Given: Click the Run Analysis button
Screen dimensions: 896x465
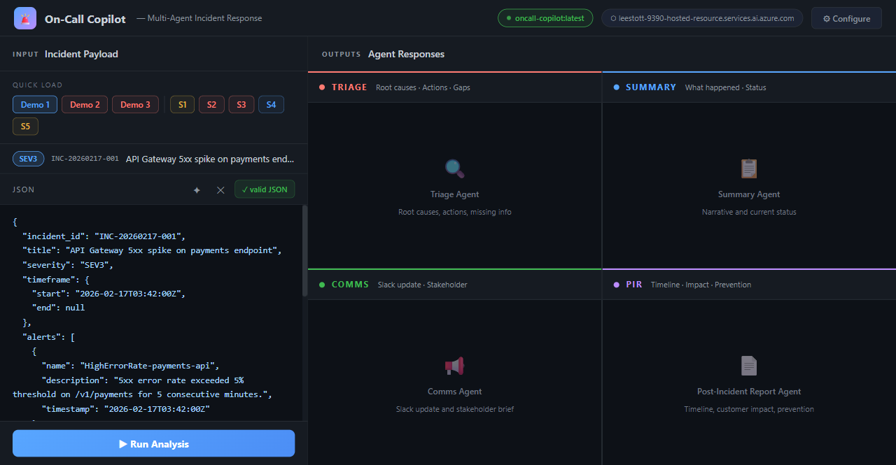Looking at the screenshot, I should pos(153,443).
